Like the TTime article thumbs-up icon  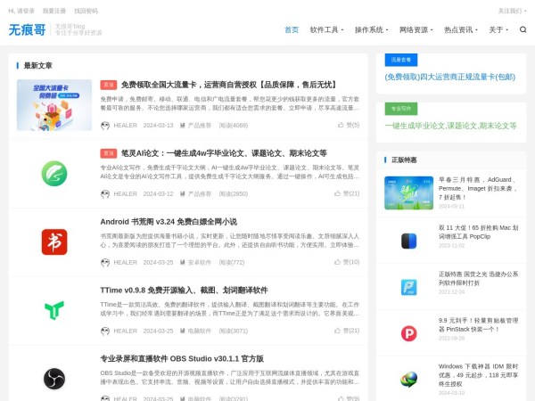[x=337, y=331]
